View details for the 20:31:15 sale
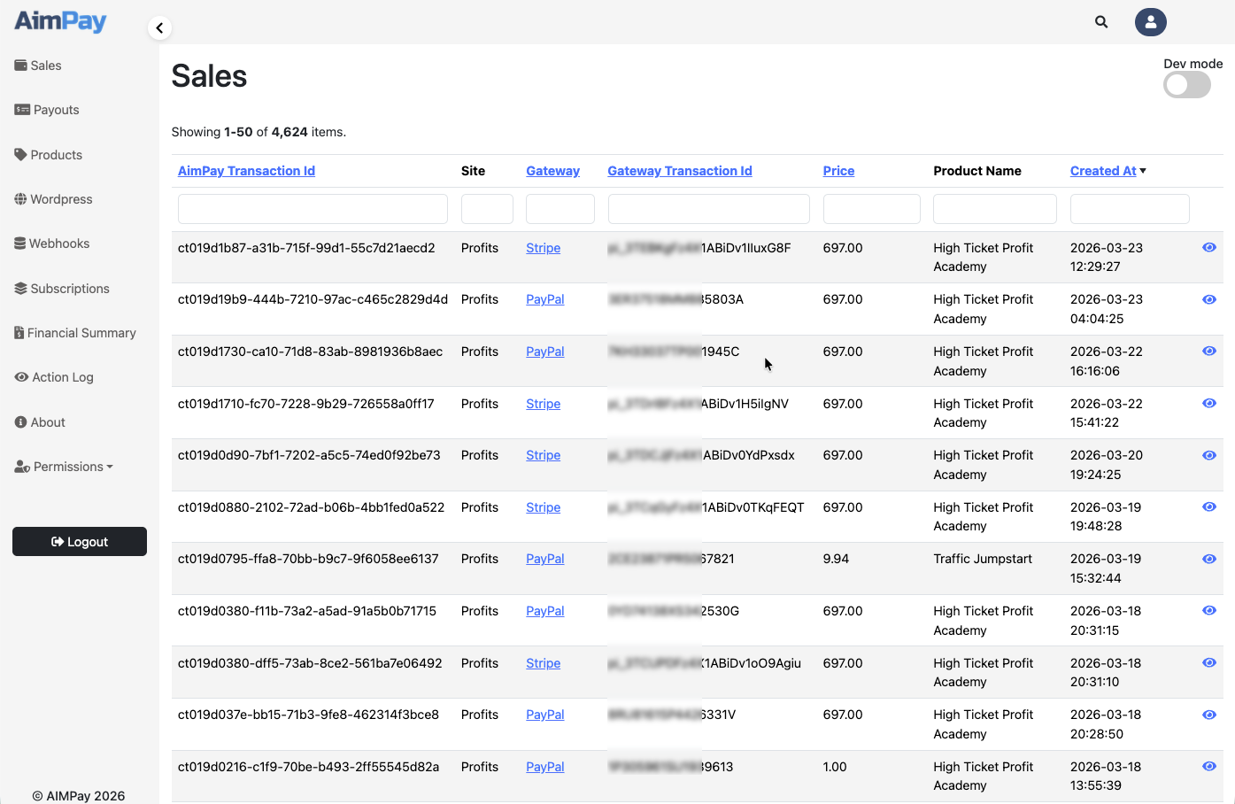 coord(1209,611)
